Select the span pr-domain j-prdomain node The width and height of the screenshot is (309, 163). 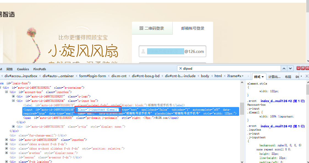101,118
